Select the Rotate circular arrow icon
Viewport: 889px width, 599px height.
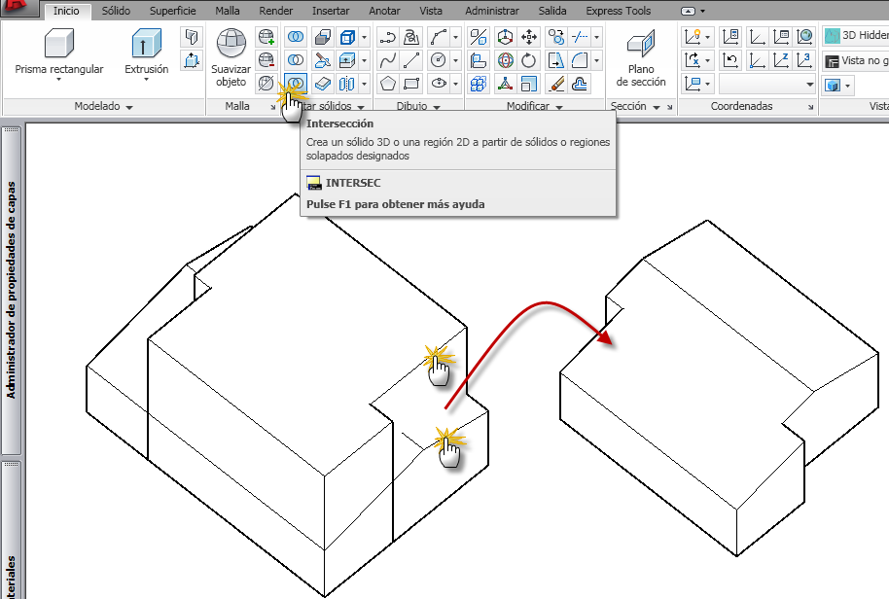pos(529,60)
